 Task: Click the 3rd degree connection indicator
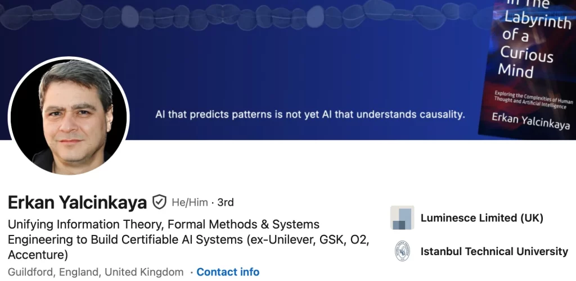click(x=226, y=202)
